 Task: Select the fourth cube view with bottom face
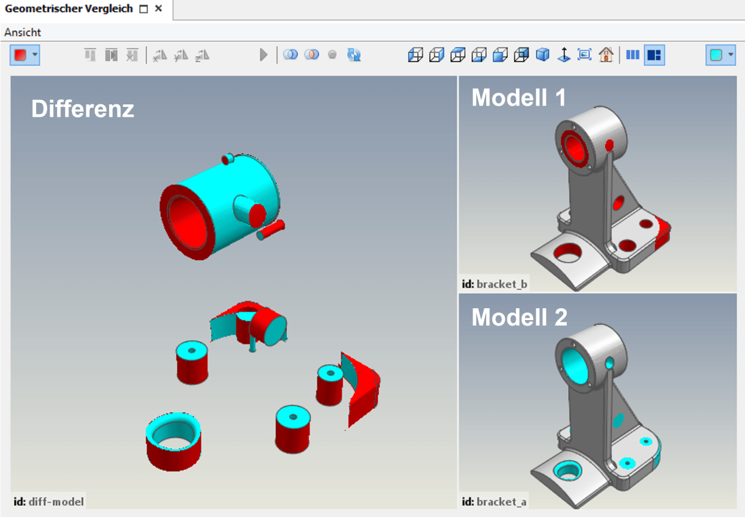coord(479,55)
